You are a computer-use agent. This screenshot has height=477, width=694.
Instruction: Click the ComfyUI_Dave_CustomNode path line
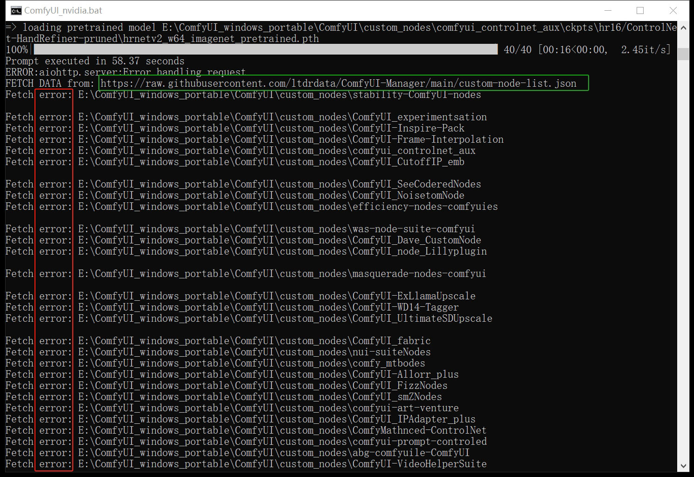pyautogui.click(x=243, y=240)
